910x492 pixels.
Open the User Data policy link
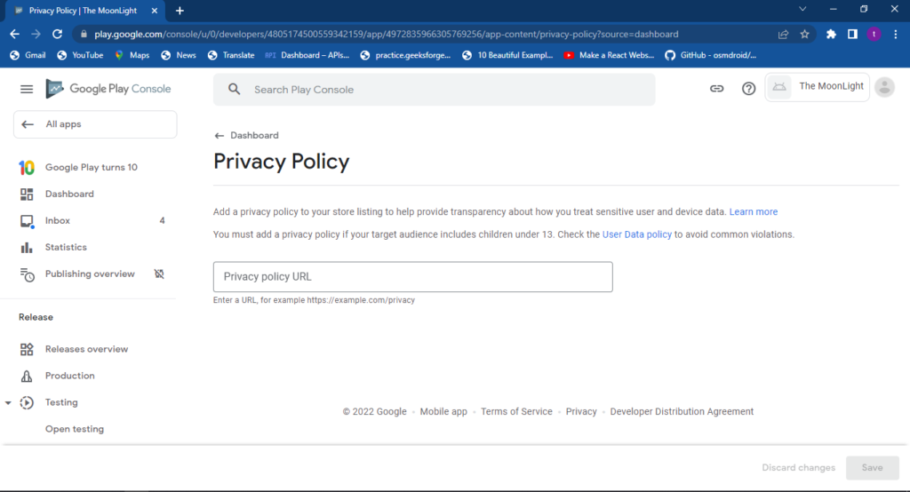(x=636, y=234)
